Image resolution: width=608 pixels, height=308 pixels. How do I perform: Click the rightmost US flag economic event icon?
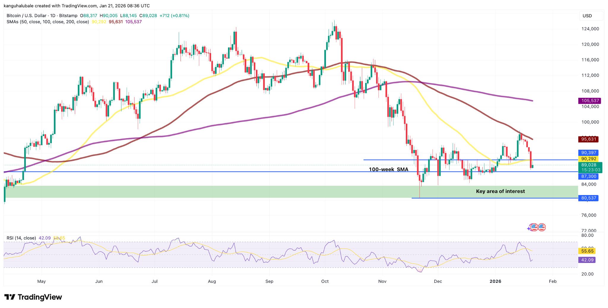(542, 227)
